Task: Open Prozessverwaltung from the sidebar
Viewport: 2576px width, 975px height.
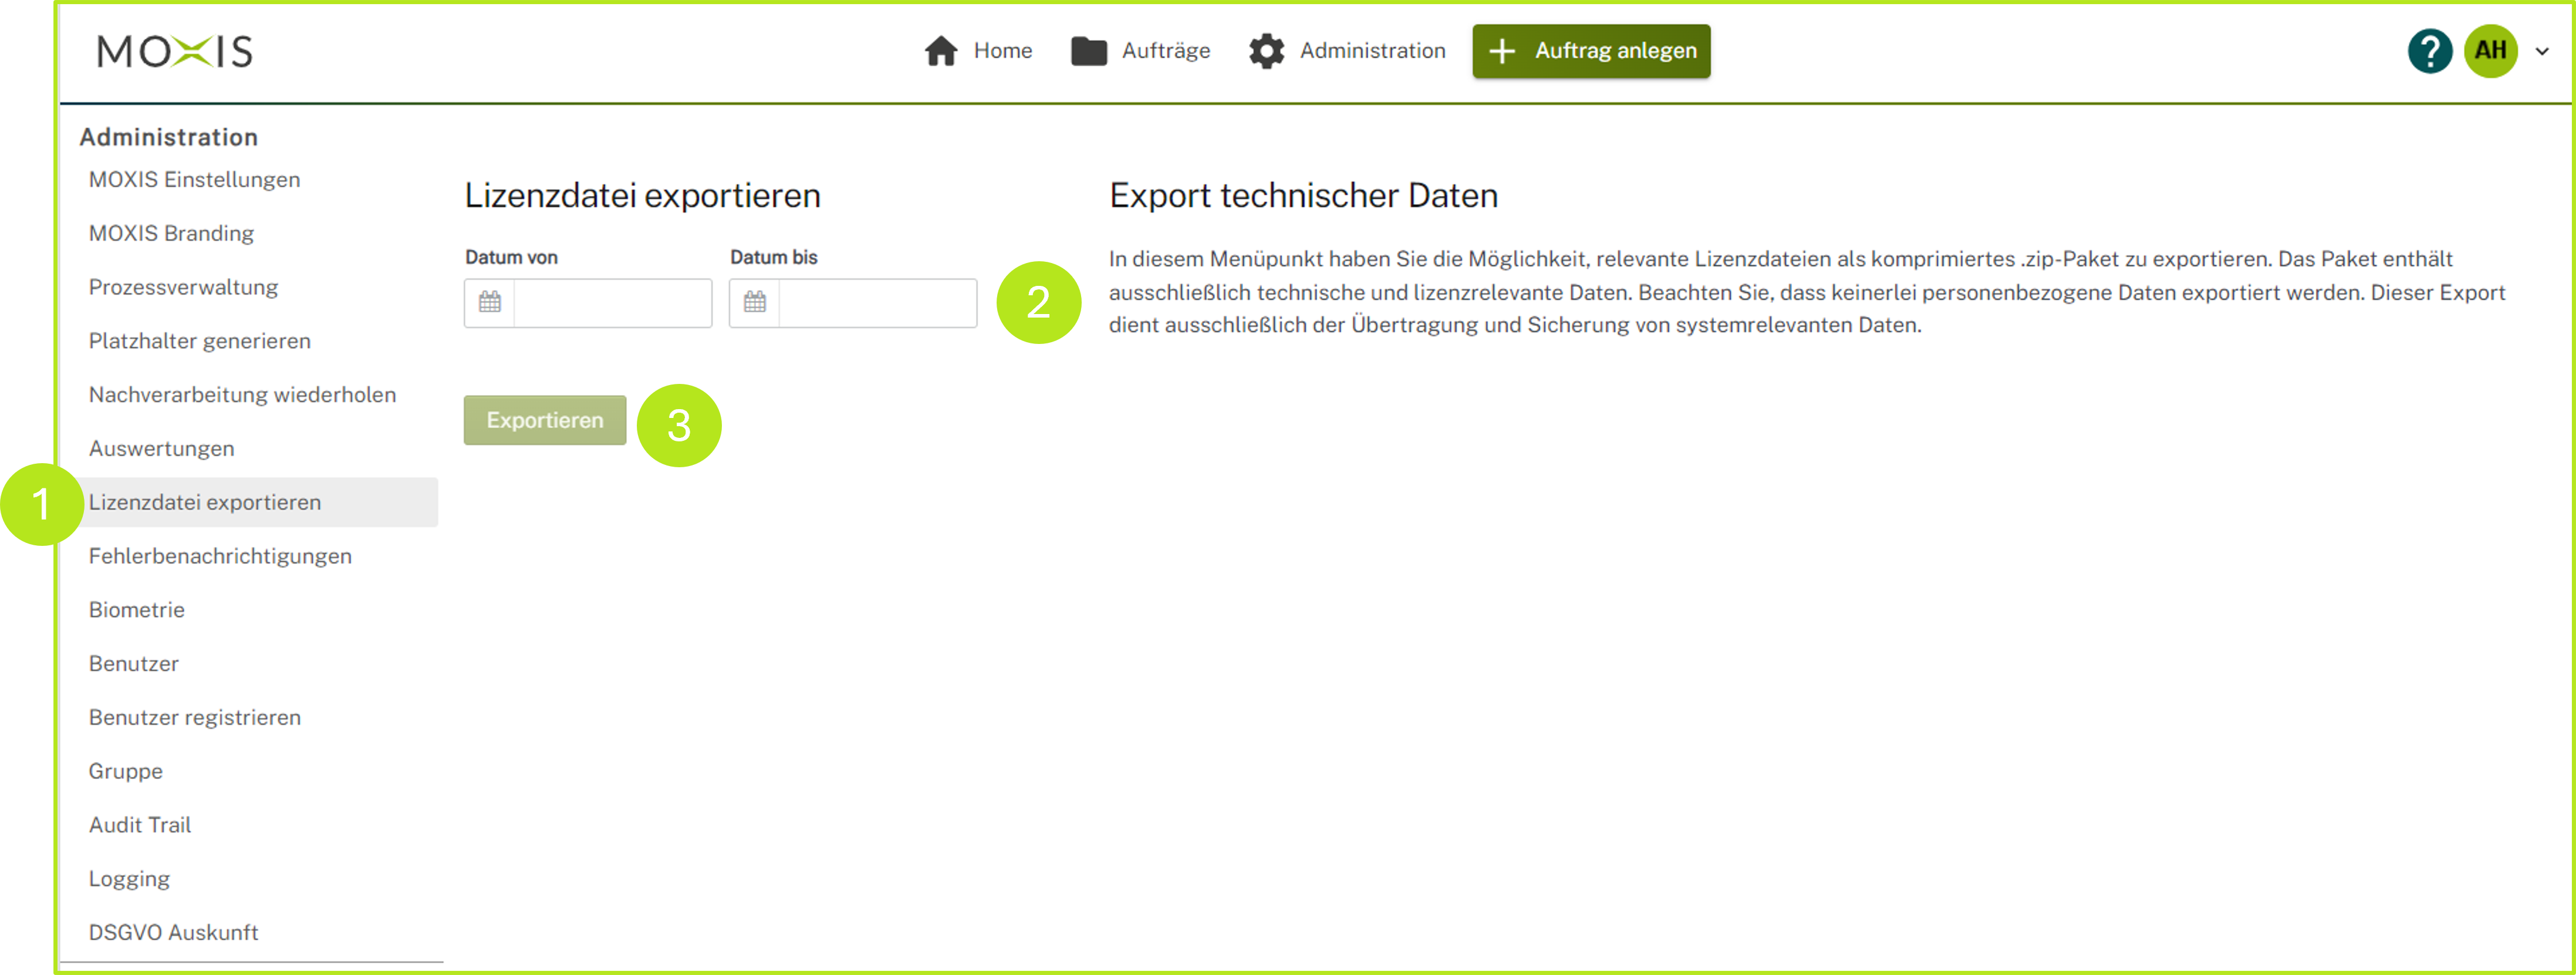Action: [x=184, y=287]
